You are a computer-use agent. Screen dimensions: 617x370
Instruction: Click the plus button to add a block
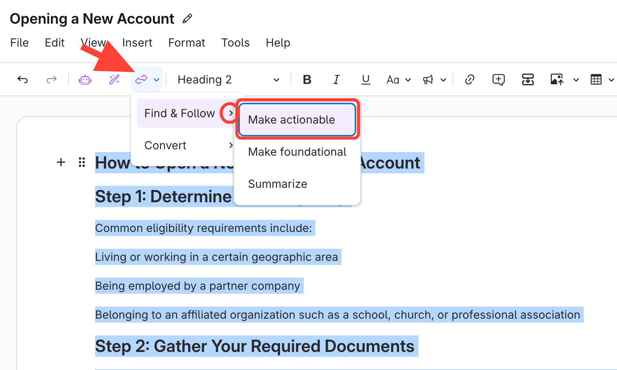[61, 163]
